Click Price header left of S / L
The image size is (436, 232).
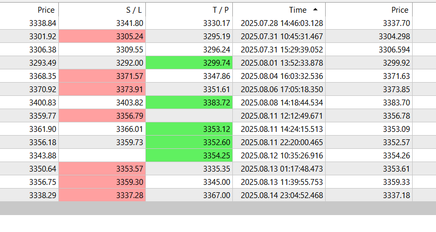47,10
